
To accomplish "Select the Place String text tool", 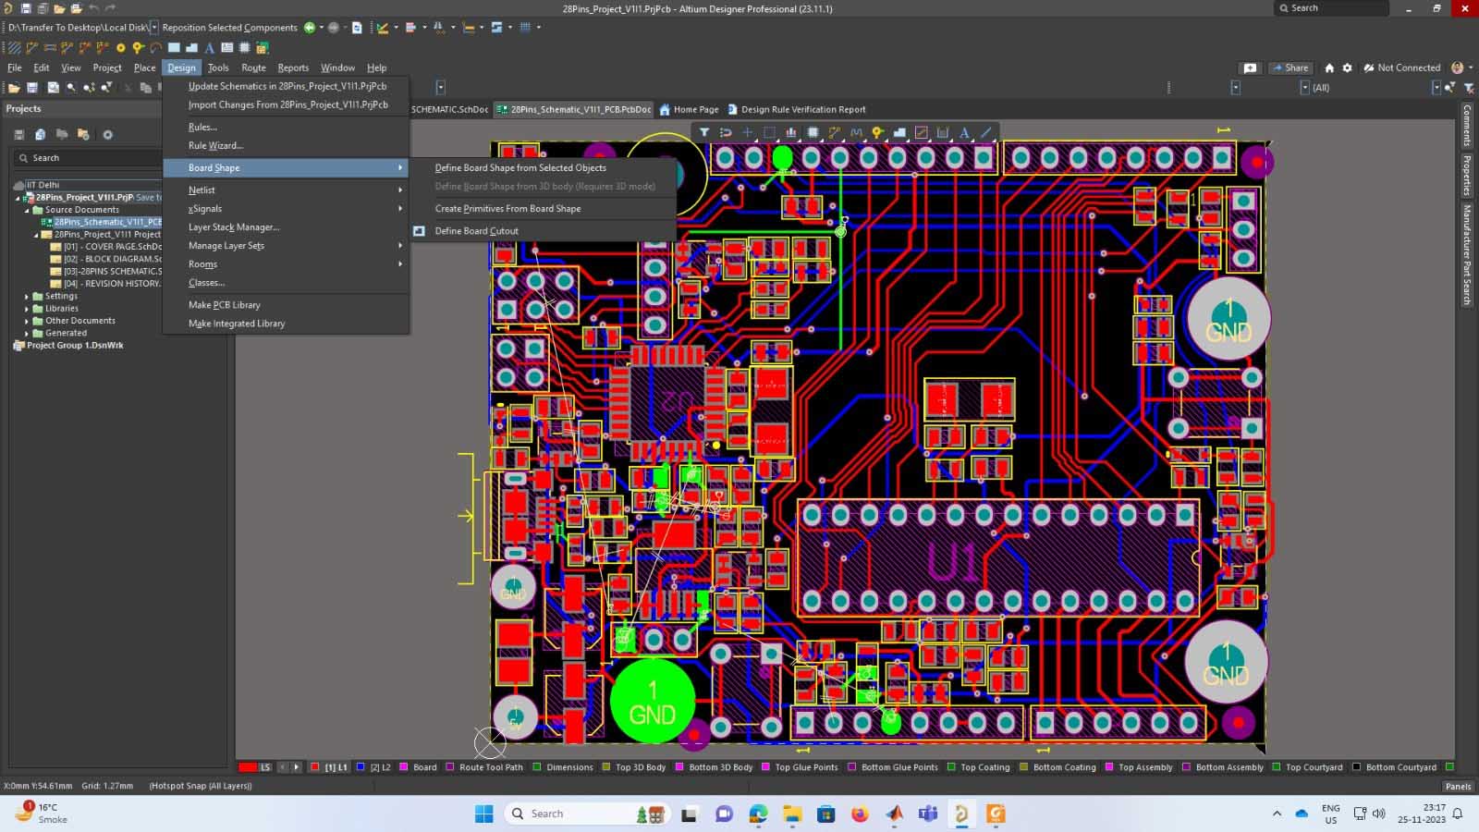I will tap(964, 132).
